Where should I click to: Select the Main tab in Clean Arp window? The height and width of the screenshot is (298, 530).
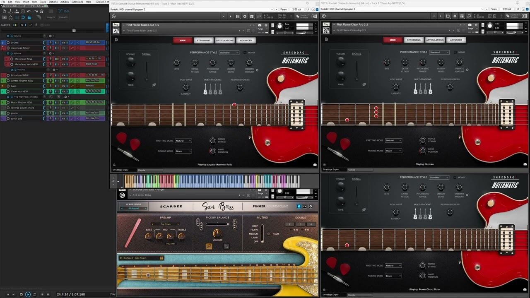coord(393,40)
